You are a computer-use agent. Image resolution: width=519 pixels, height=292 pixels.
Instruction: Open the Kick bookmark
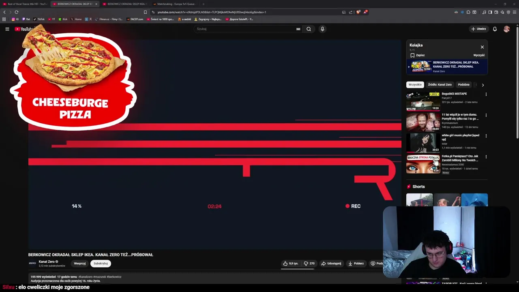coord(63,19)
